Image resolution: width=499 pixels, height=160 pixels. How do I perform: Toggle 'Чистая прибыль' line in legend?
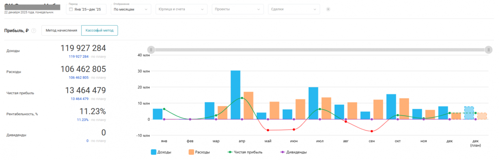click(x=245, y=152)
